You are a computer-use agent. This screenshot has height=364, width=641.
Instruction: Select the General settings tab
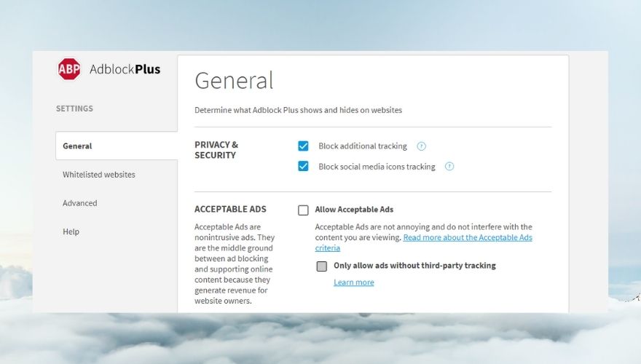tap(117, 146)
